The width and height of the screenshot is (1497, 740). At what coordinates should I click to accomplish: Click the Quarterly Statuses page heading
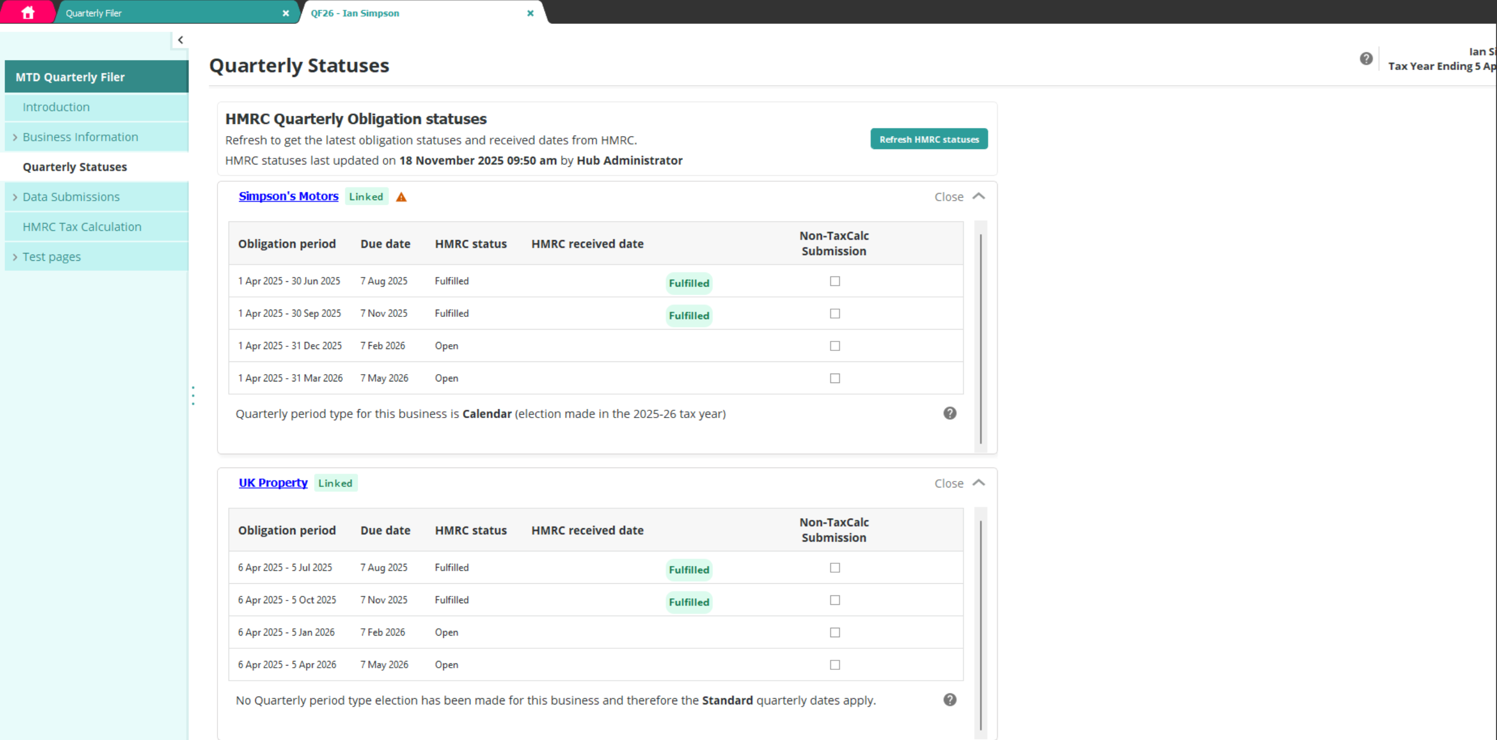click(x=299, y=65)
